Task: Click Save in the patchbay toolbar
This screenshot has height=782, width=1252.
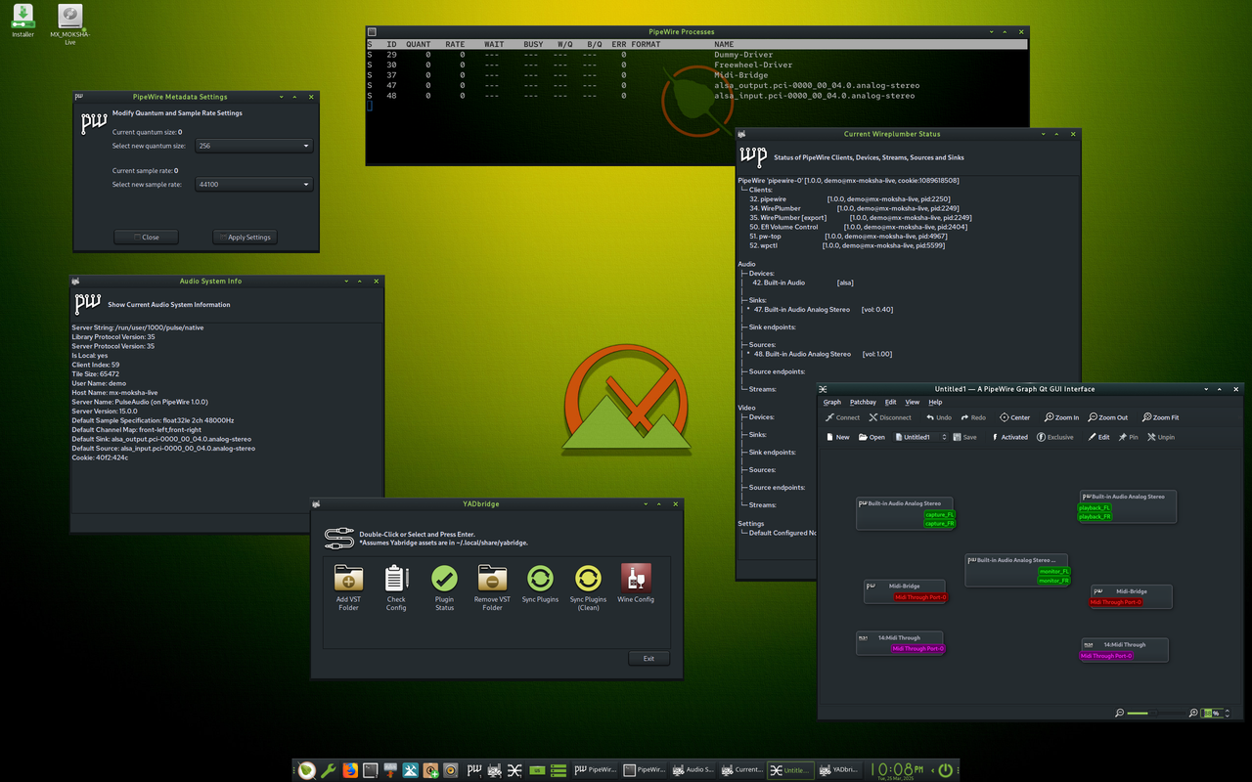Action: [964, 437]
